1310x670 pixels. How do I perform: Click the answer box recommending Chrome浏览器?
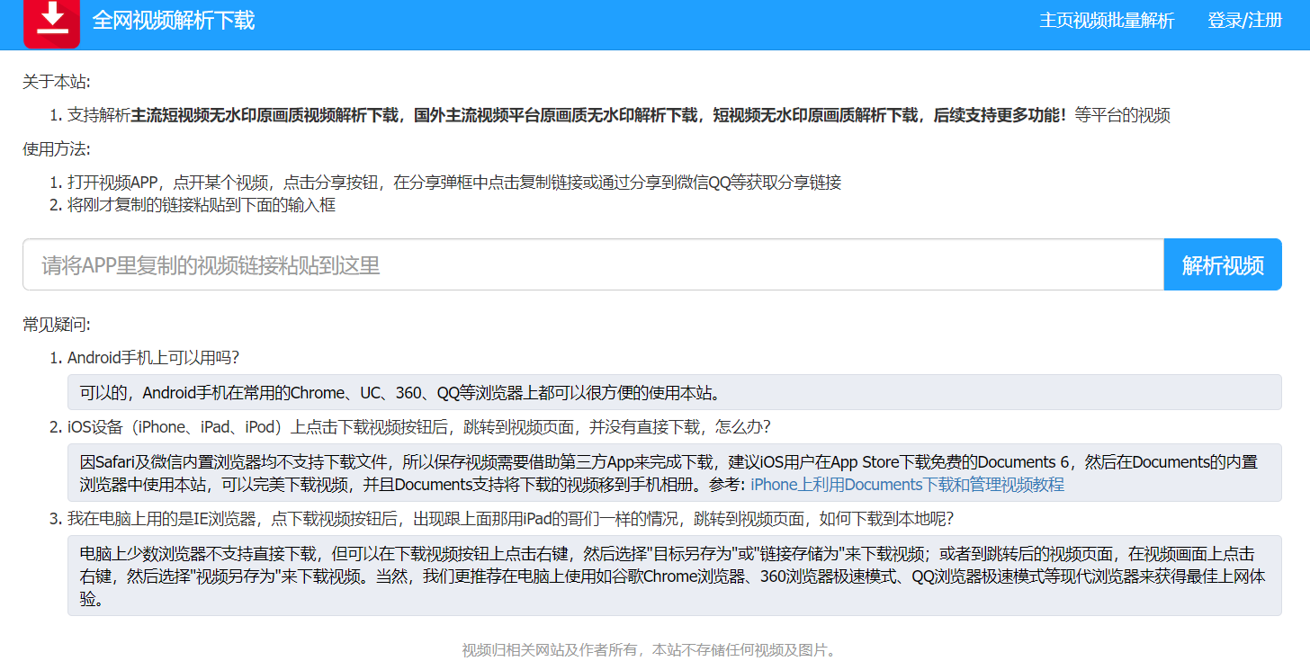click(674, 576)
